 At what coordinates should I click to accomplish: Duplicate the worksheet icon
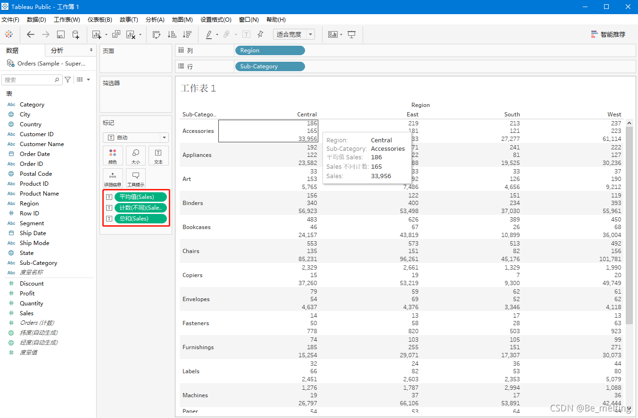[x=116, y=34]
